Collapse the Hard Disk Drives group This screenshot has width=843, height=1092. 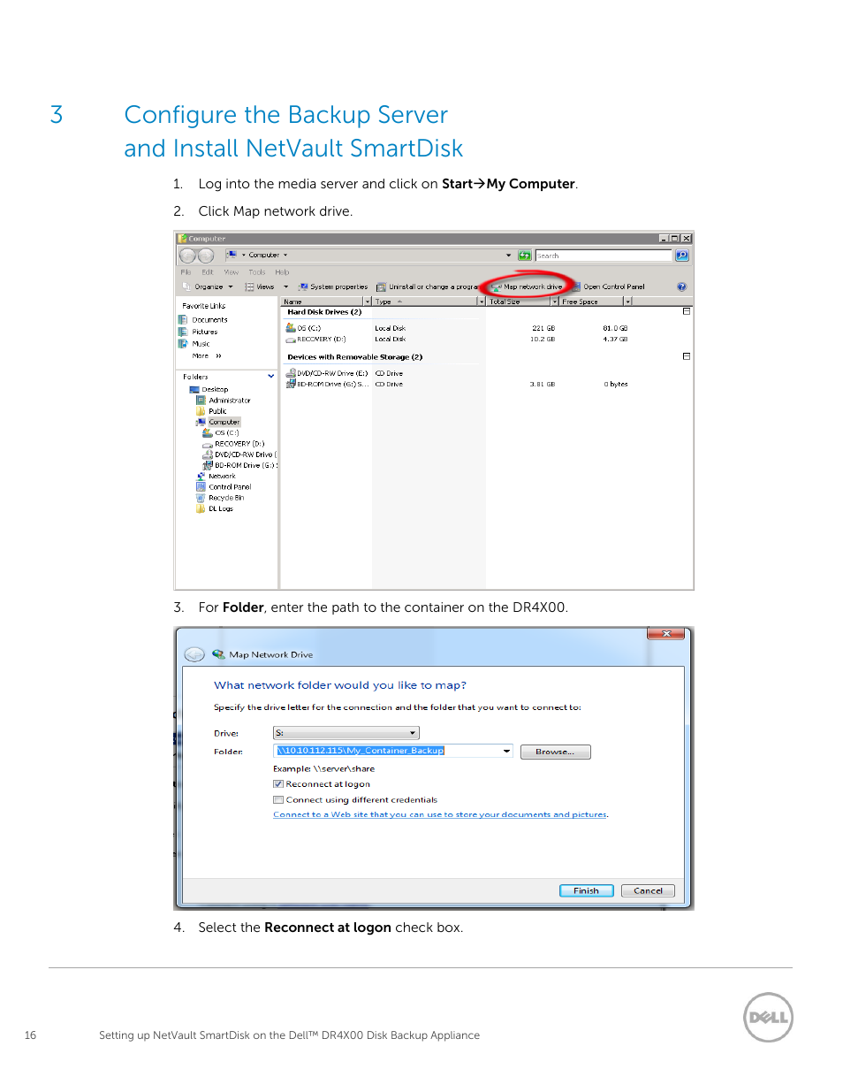[x=687, y=311]
